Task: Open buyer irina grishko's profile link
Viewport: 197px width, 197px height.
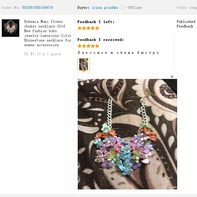Action: (105, 8)
